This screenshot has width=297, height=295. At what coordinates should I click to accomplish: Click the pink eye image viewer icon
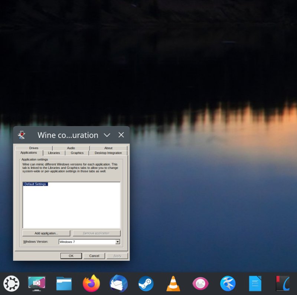[200, 284]
